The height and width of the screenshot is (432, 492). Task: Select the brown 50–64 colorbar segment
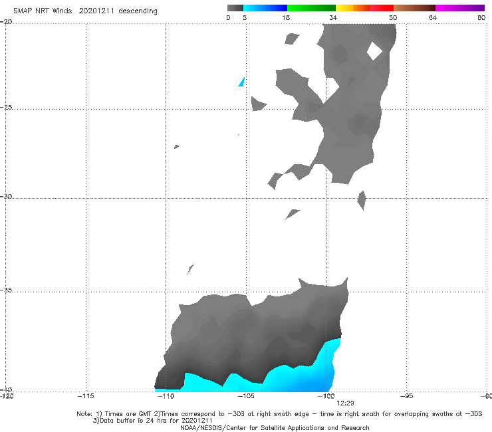(414, 8)
